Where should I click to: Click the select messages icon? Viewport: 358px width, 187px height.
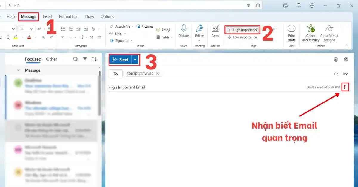[x=75, y=59]
